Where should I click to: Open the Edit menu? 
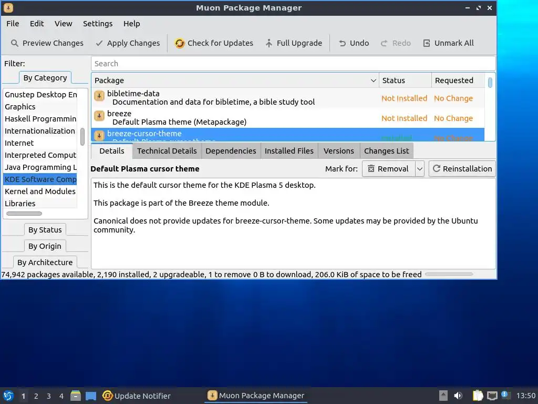coord(37,24)
